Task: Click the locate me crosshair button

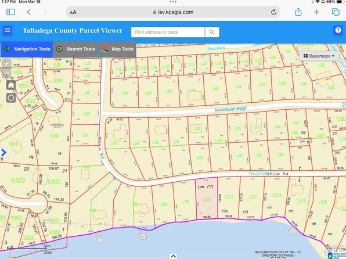Action: 11,98
